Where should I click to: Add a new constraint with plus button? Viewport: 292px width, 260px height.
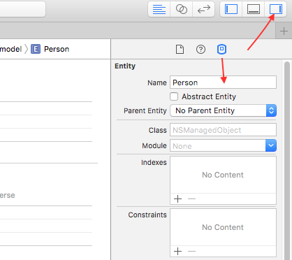[177, 251]
